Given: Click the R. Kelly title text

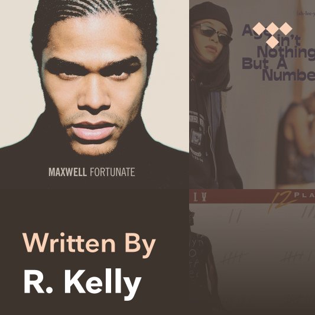Looking at the screenshot, I should [x=83, y=284].
